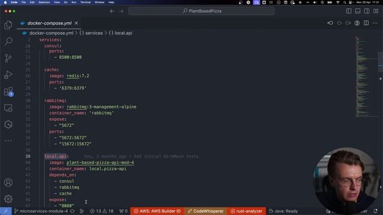
Task: Click rust-analyzer status bar item
Action: point(247,211)
